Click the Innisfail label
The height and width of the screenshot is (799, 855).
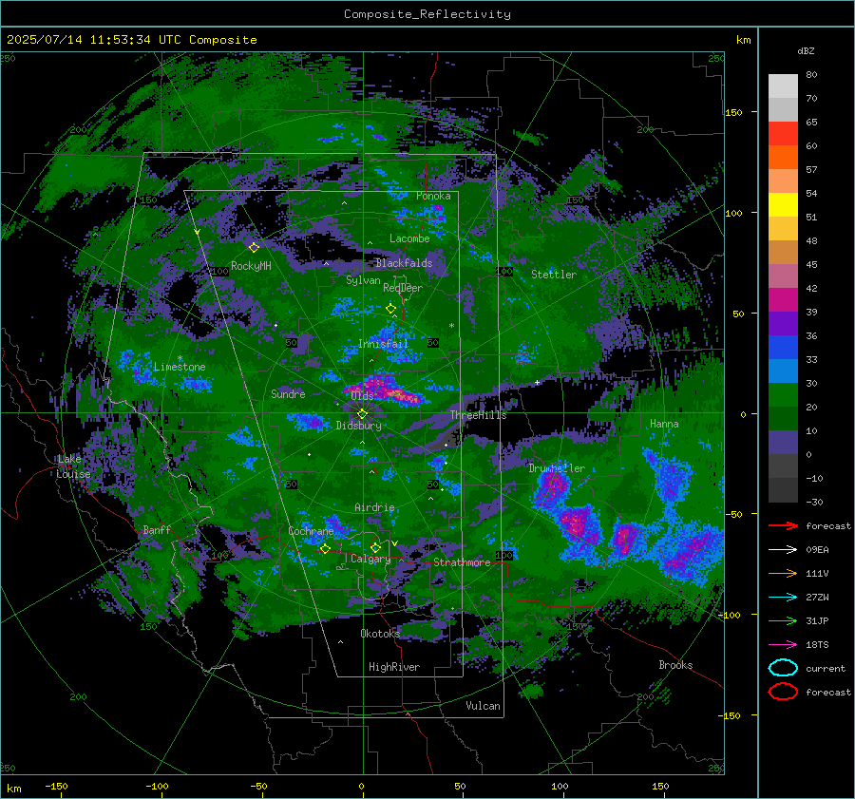click(x=383, y=344)
